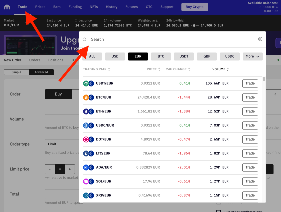Click the Volume input field

pyautogui.click(x=62, y=119)
